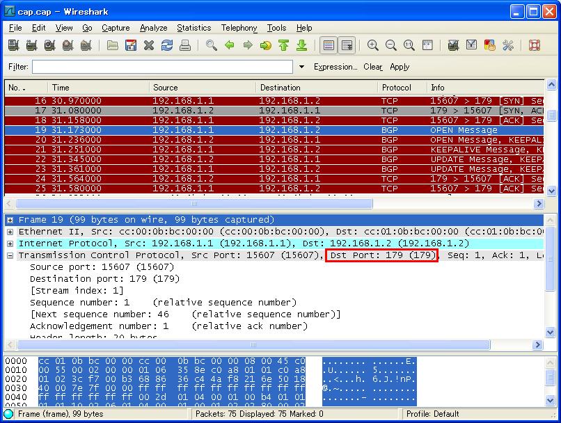Go to specific packet number icon
Viewport: 561px width, 423px height.
265,45
